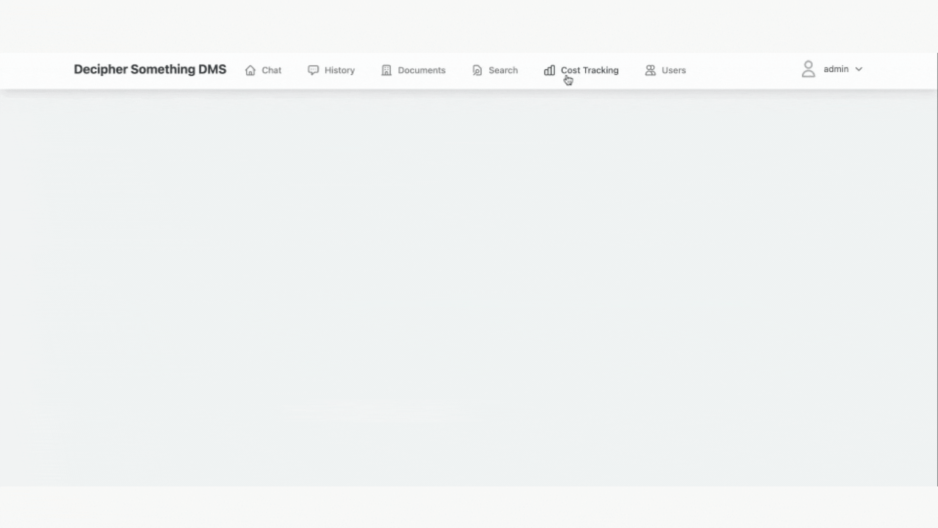Click the bar chart Cost Tracking icon
938x528 pixels.
[x=550, y=70]
